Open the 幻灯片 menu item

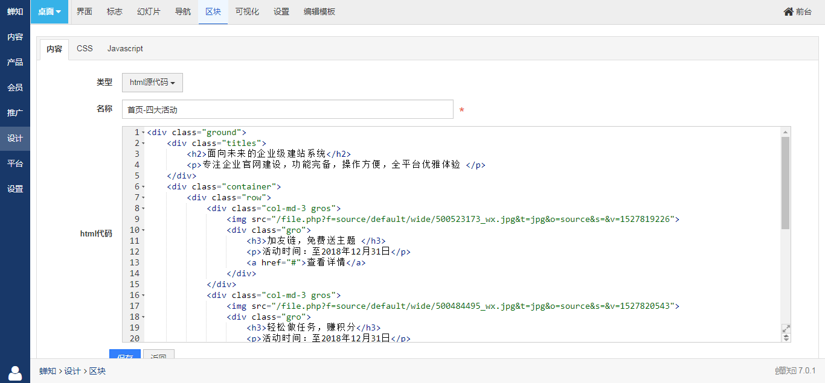[149, 11]
